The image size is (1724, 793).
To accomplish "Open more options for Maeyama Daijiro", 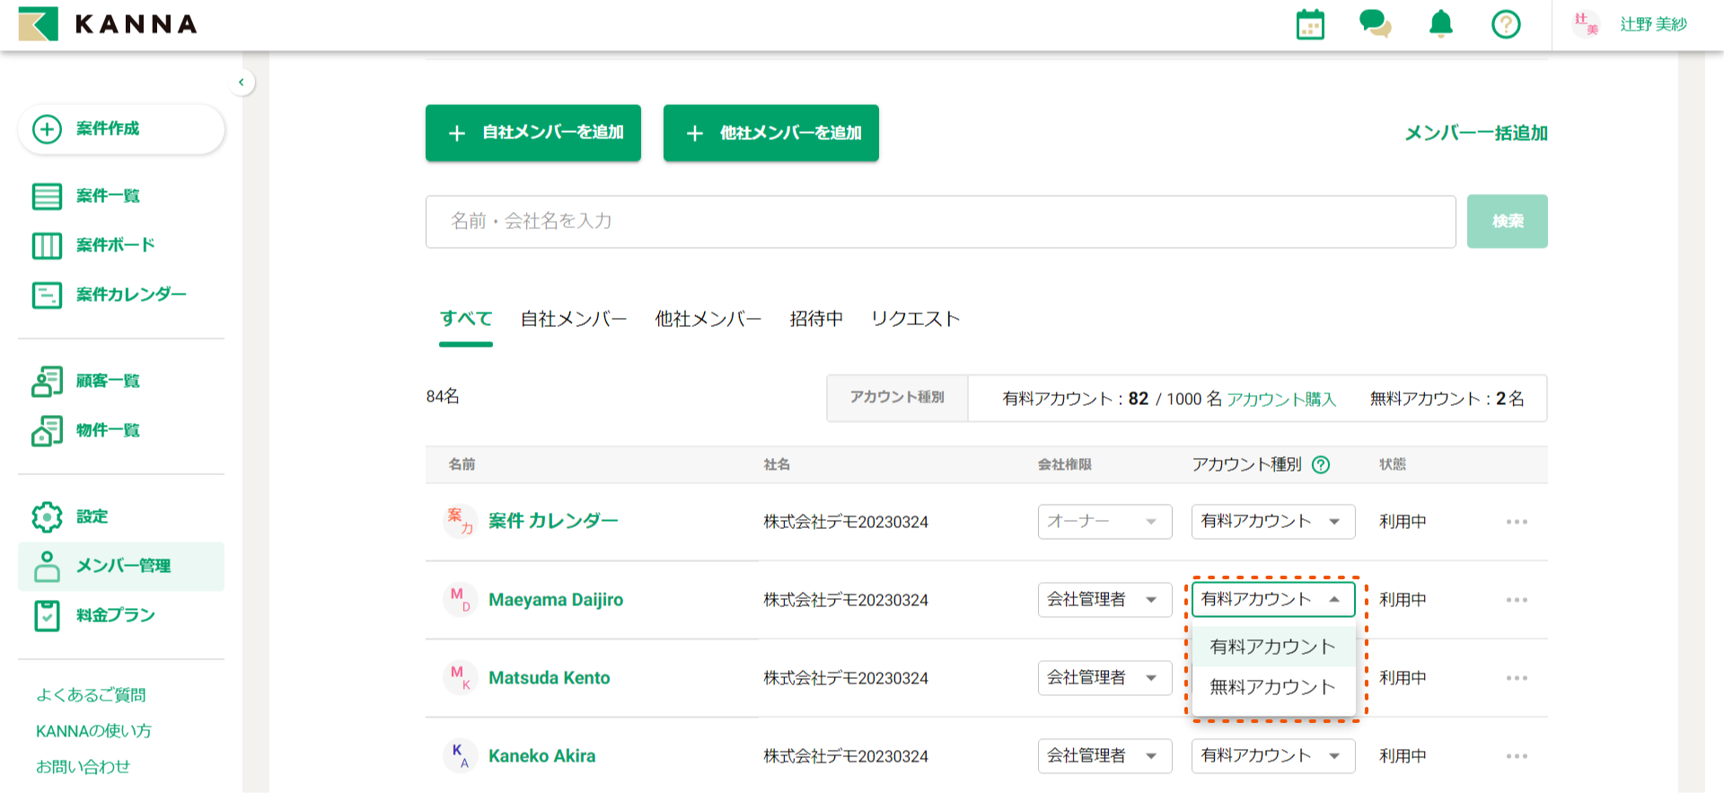I will [x=1517, y=600].
